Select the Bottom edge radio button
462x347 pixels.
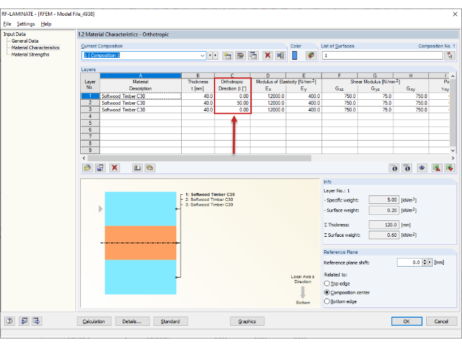coord(327,301)
